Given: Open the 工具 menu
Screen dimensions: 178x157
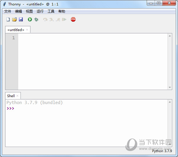Looking at the screenshot, I should [x=51, y=11].
